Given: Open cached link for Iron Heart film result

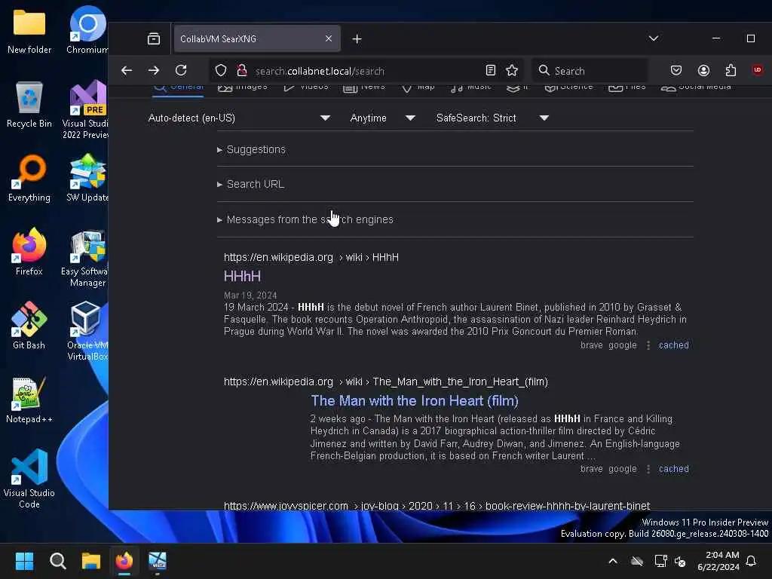Looking at the screenshot, I should click(673, 469).
